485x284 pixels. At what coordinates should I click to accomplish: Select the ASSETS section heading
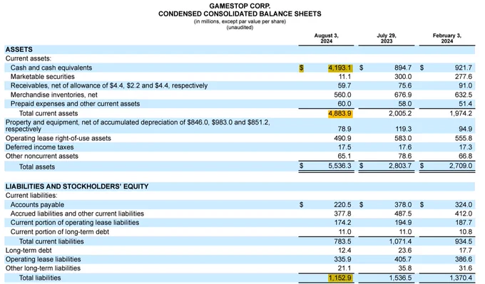click(x=19, y=49)
